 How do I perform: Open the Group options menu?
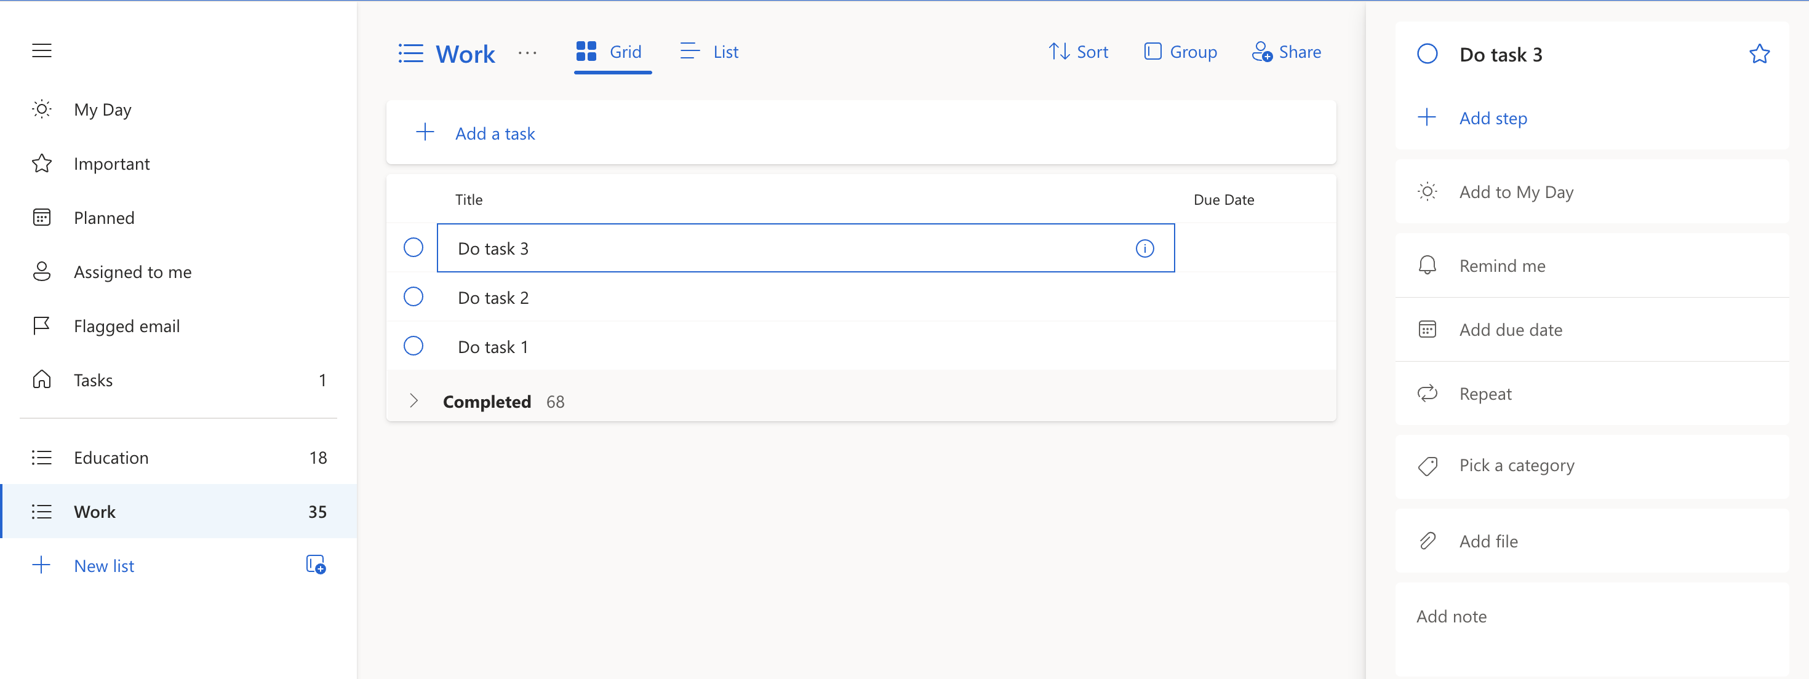click(1180, 52)
